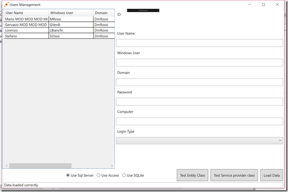Select the Stefano user row
Viewport: 288px width, 192px height.
coord(26,36)
